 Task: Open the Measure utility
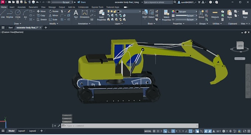click(215, 14)
